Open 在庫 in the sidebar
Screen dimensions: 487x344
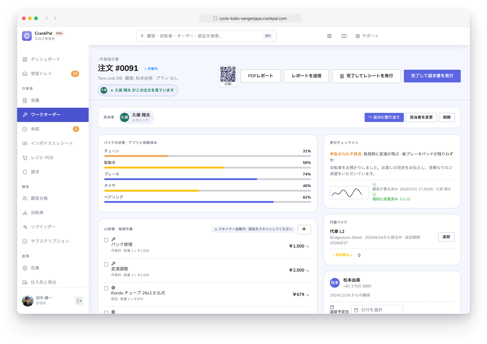tap(53, 268)
